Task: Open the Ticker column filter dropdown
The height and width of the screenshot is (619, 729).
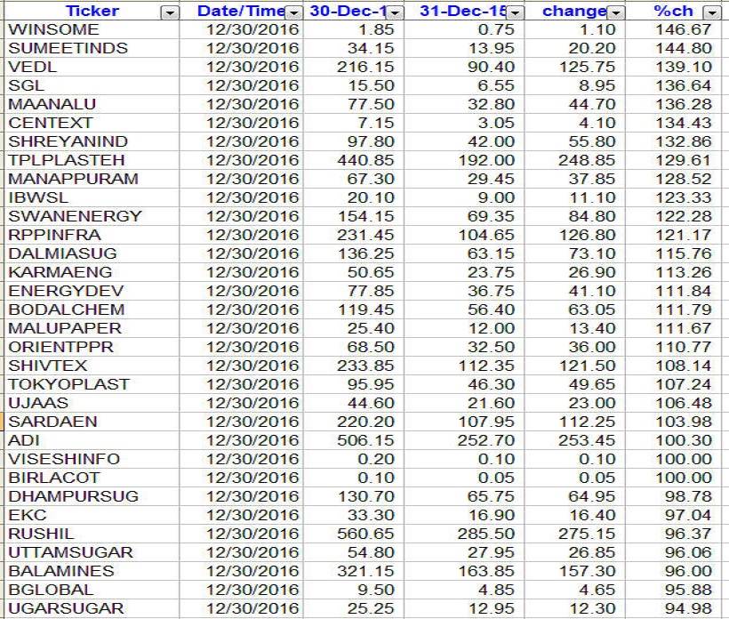Action: (170, 13)
